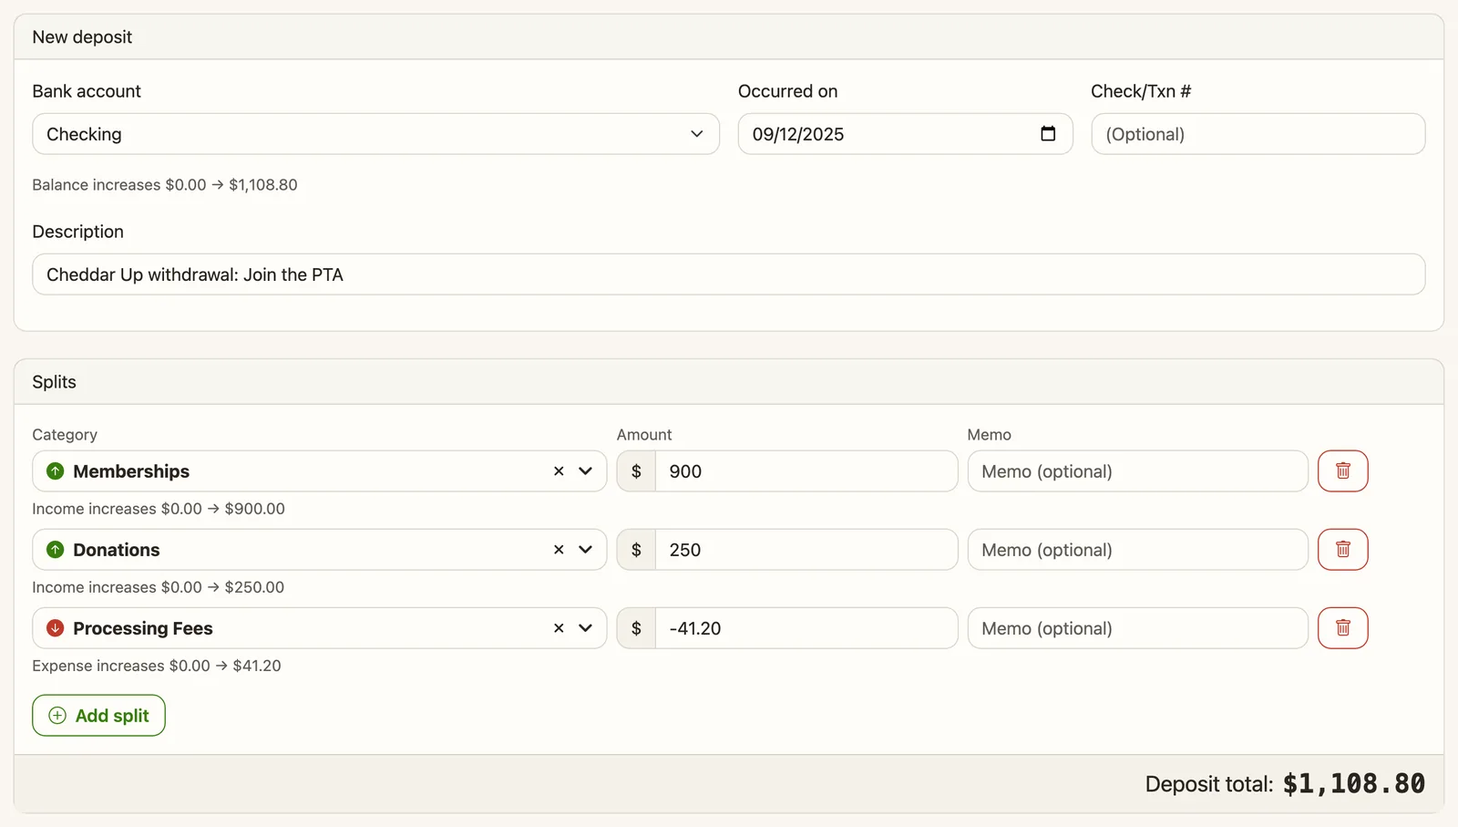Clear the Processing Fees category selection
Viewport: 1458px width, 827px height.
pyautogui.click(x=559, y=628)
